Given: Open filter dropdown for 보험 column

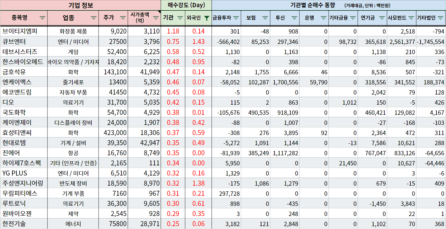Looking at the screenshot, I should pos(265,18).
